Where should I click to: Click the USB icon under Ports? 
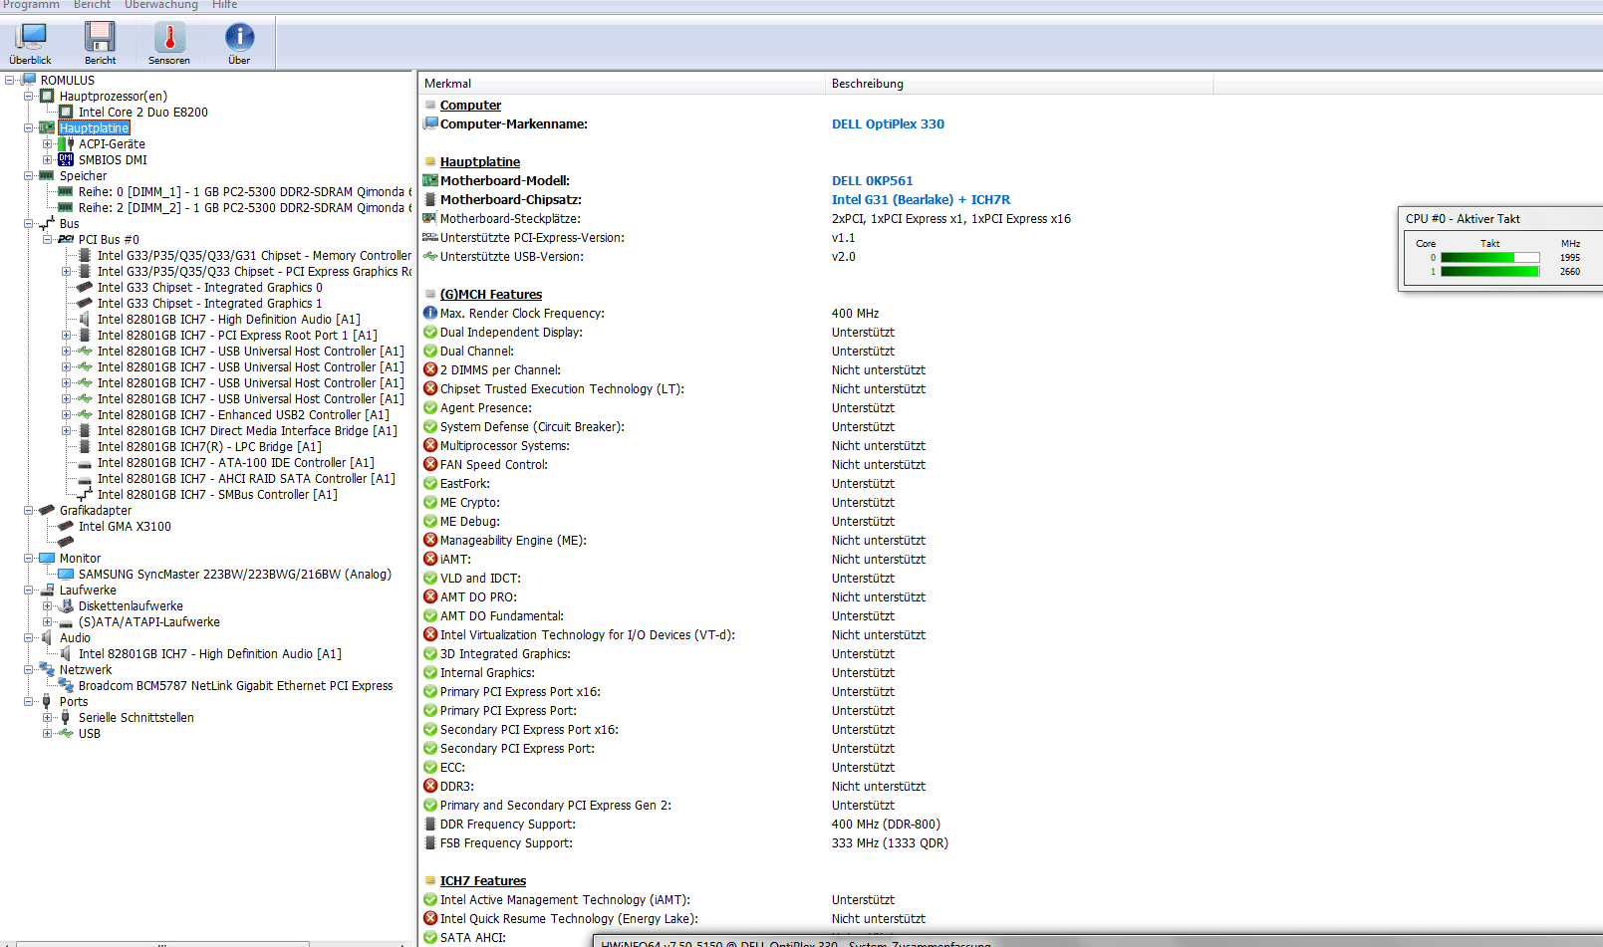pyautogui.click(x=66, y=733)
